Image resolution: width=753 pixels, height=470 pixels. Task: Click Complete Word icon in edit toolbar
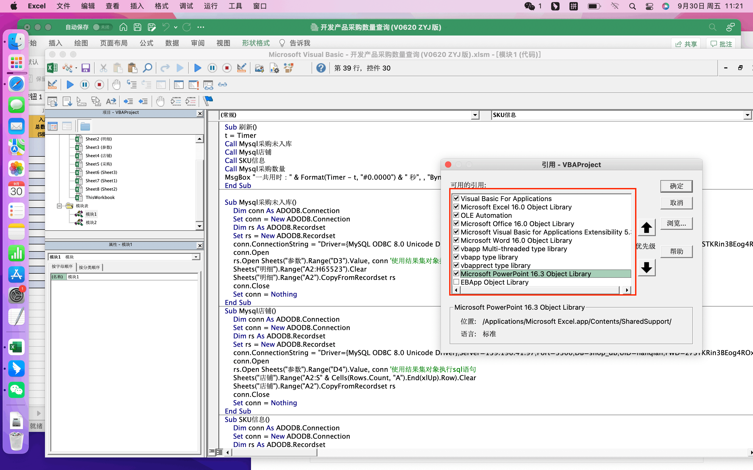(111, 101)
